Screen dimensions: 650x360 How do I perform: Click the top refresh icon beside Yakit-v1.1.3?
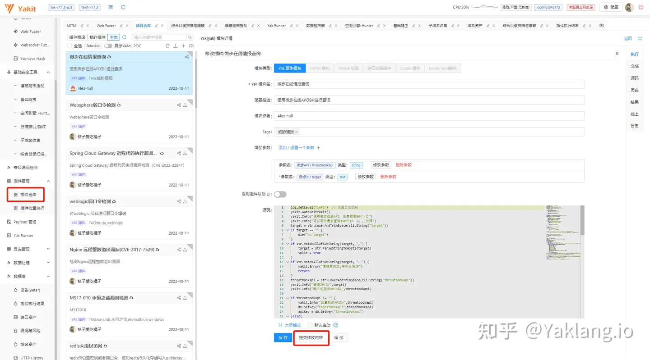[x=123, y=7]
